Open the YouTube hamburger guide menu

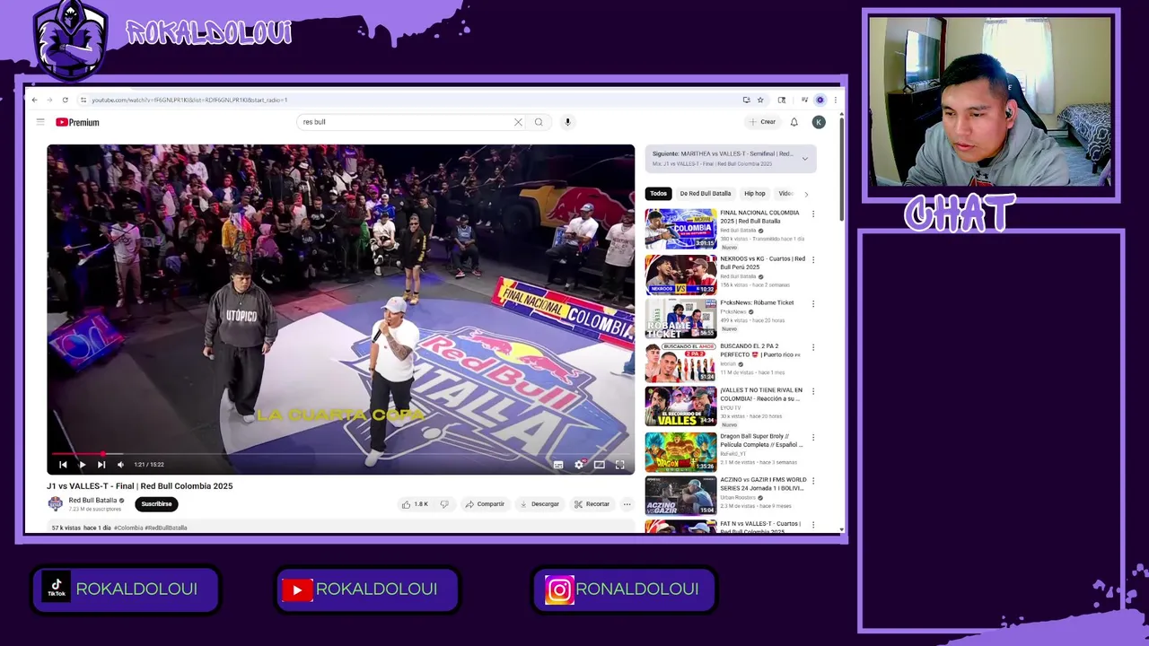40,122
